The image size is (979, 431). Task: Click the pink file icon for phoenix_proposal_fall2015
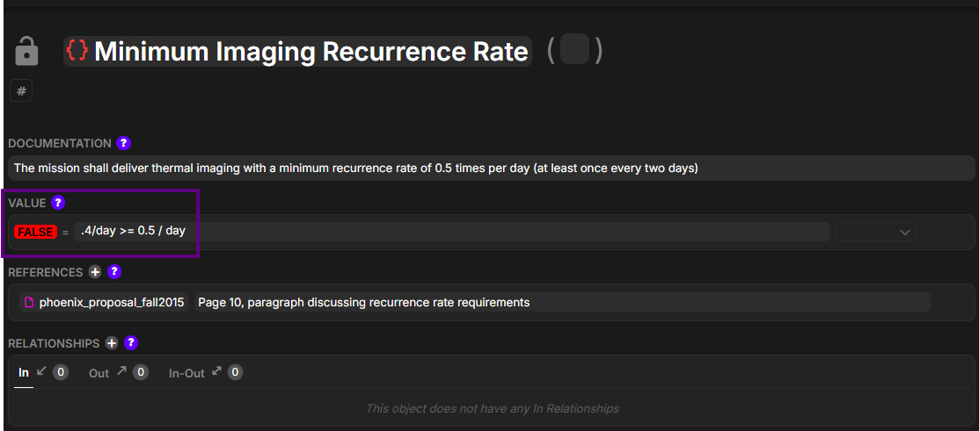[28, 303]
